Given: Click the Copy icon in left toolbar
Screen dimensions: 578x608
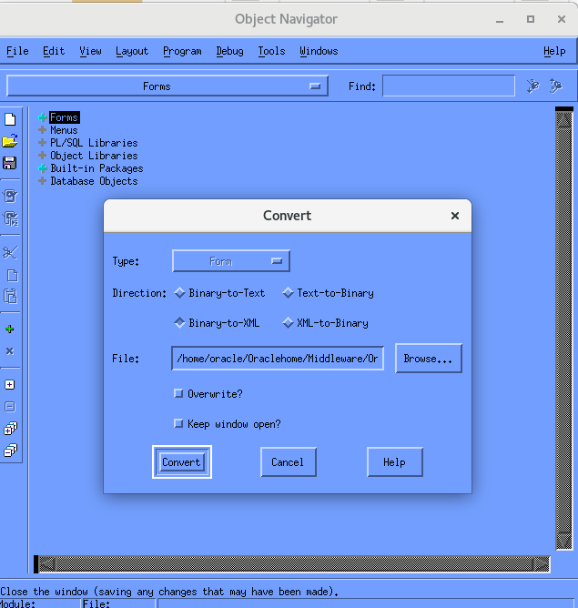Looking at the screenshot, I should click(12, 275).
